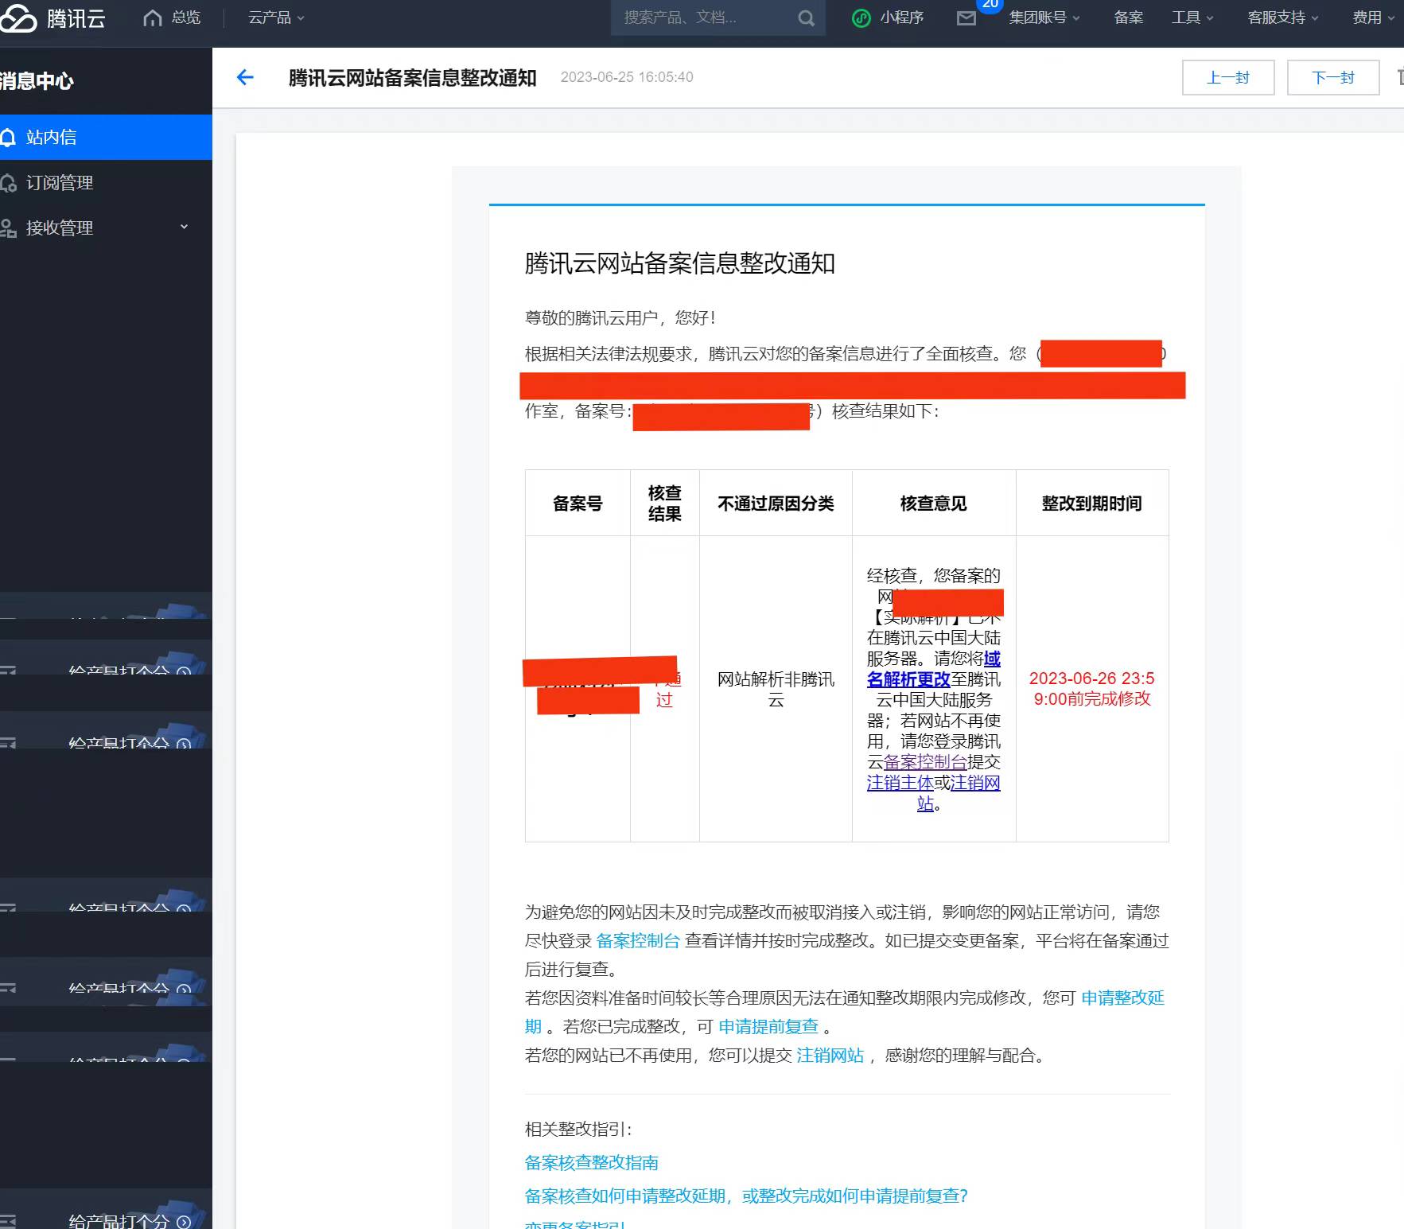Click the 整改到期时间 column header
This screenshot has width=1404, height=1229.
[1091, 504]
